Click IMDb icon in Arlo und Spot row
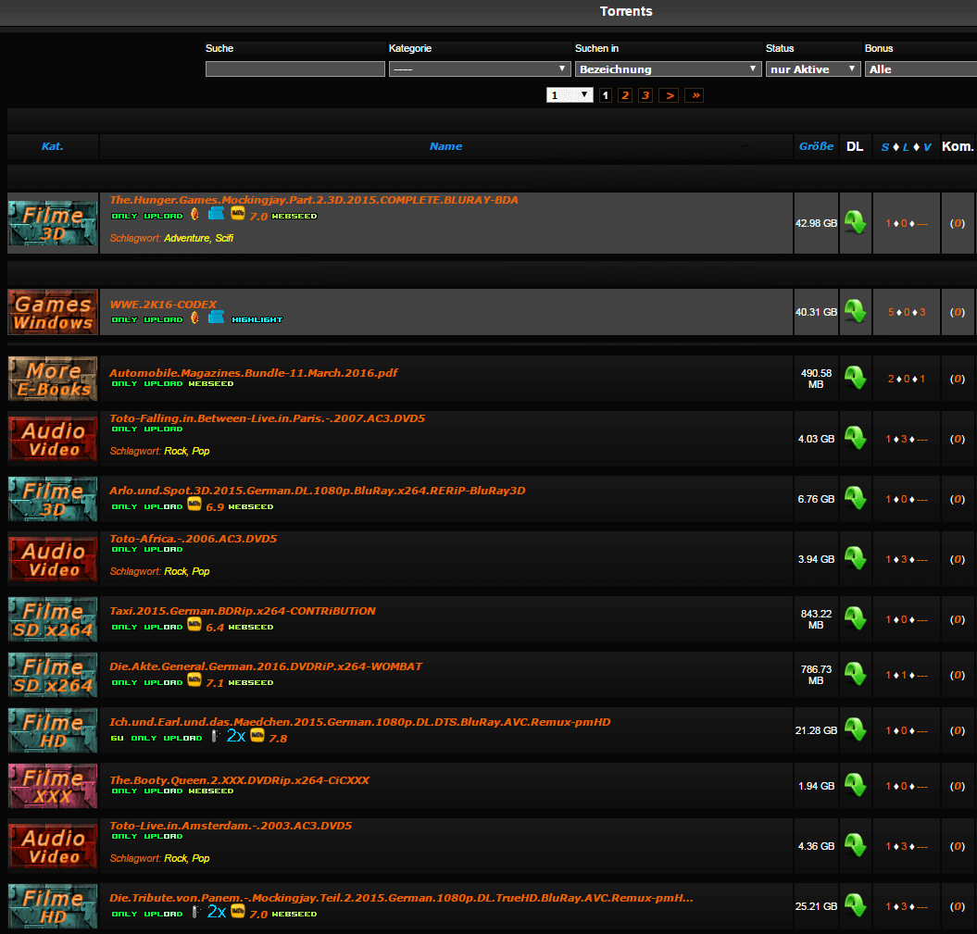977x934 pixels. [x=194, y=504]
